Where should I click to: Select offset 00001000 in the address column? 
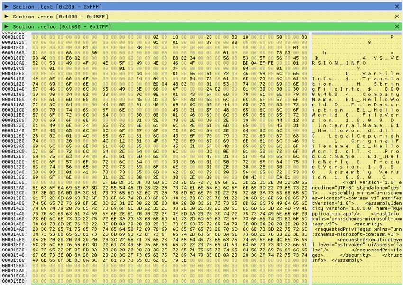pos(14,37)
